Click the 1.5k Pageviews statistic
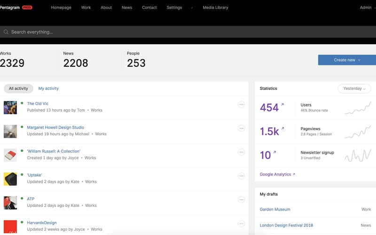Image resolution: width=376 pixels, height=235 pixels. click(269, 132)
